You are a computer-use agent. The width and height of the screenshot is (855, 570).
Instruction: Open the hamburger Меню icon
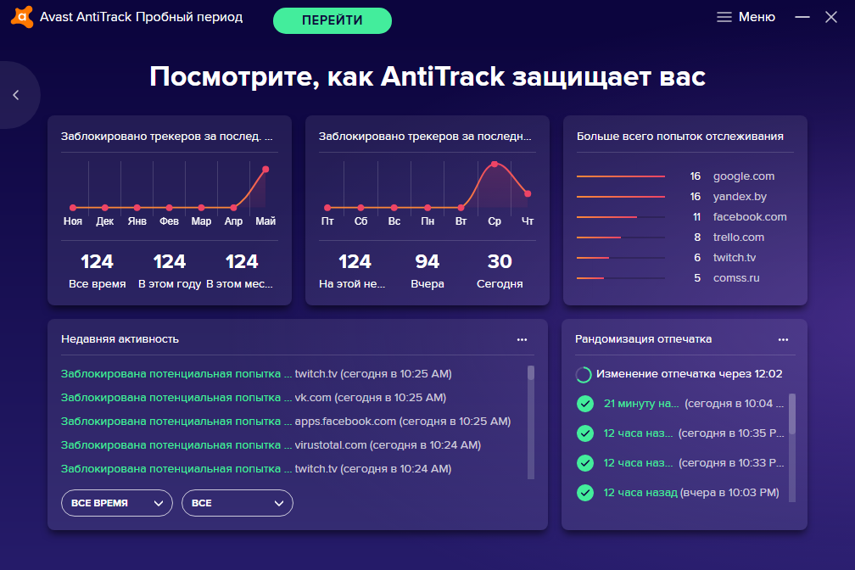pyautogui.click(x=724, y=18)
